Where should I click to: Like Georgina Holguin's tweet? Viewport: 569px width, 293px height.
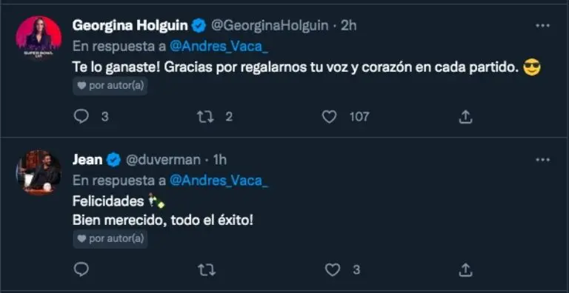pos(330,117)
